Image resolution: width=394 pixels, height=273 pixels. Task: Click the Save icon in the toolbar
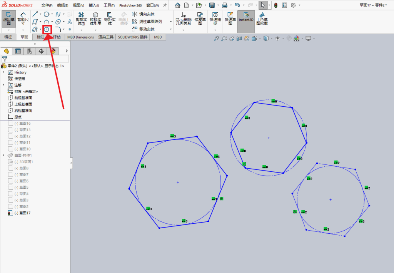tap(212, 5)
